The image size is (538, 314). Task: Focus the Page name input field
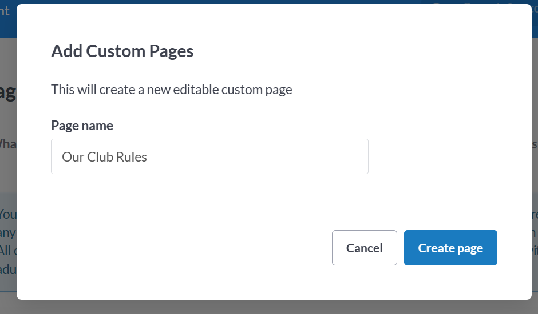pos(209,156)
